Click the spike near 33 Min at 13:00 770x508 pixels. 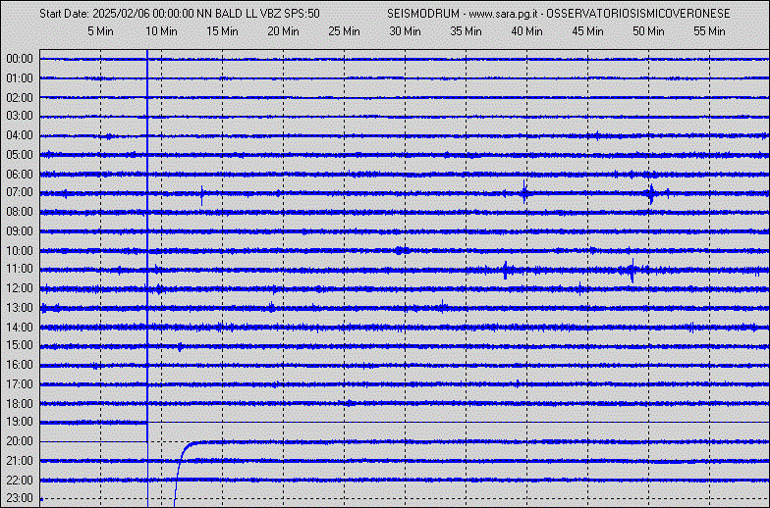point(443,307)
